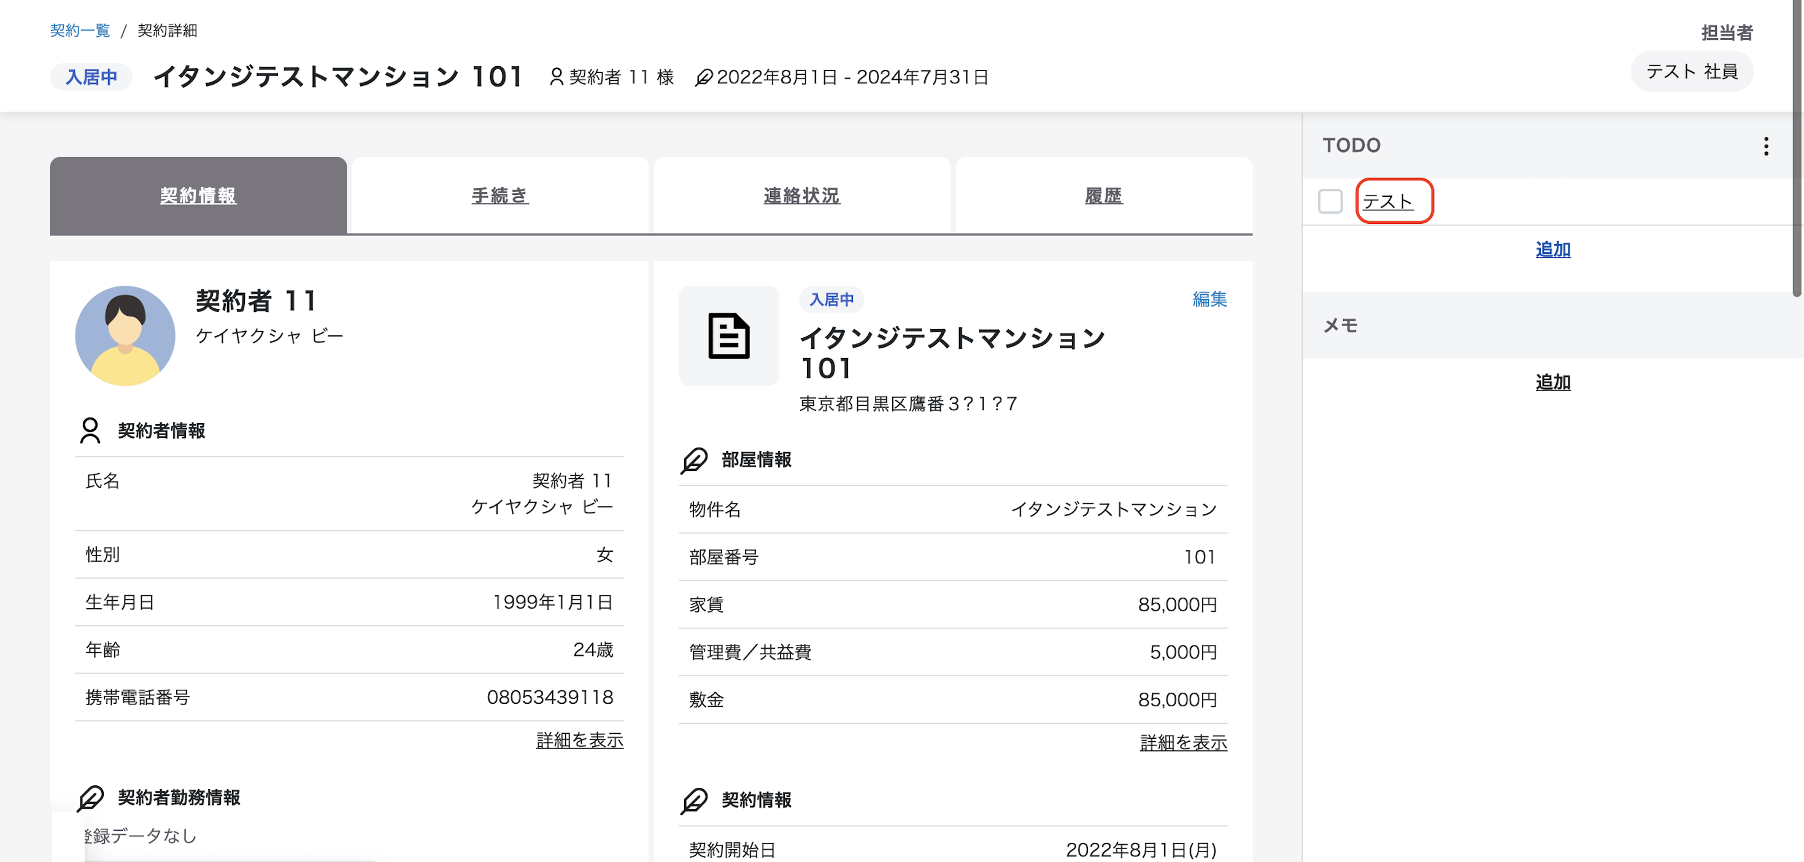Click the page vertical scrollbar

click(x=1798, y=148)
